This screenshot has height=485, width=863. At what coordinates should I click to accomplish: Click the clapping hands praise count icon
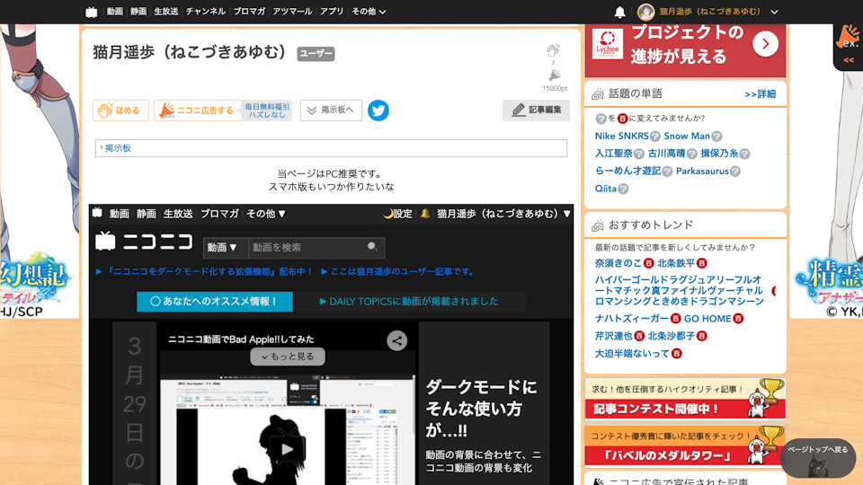(553, 50)
